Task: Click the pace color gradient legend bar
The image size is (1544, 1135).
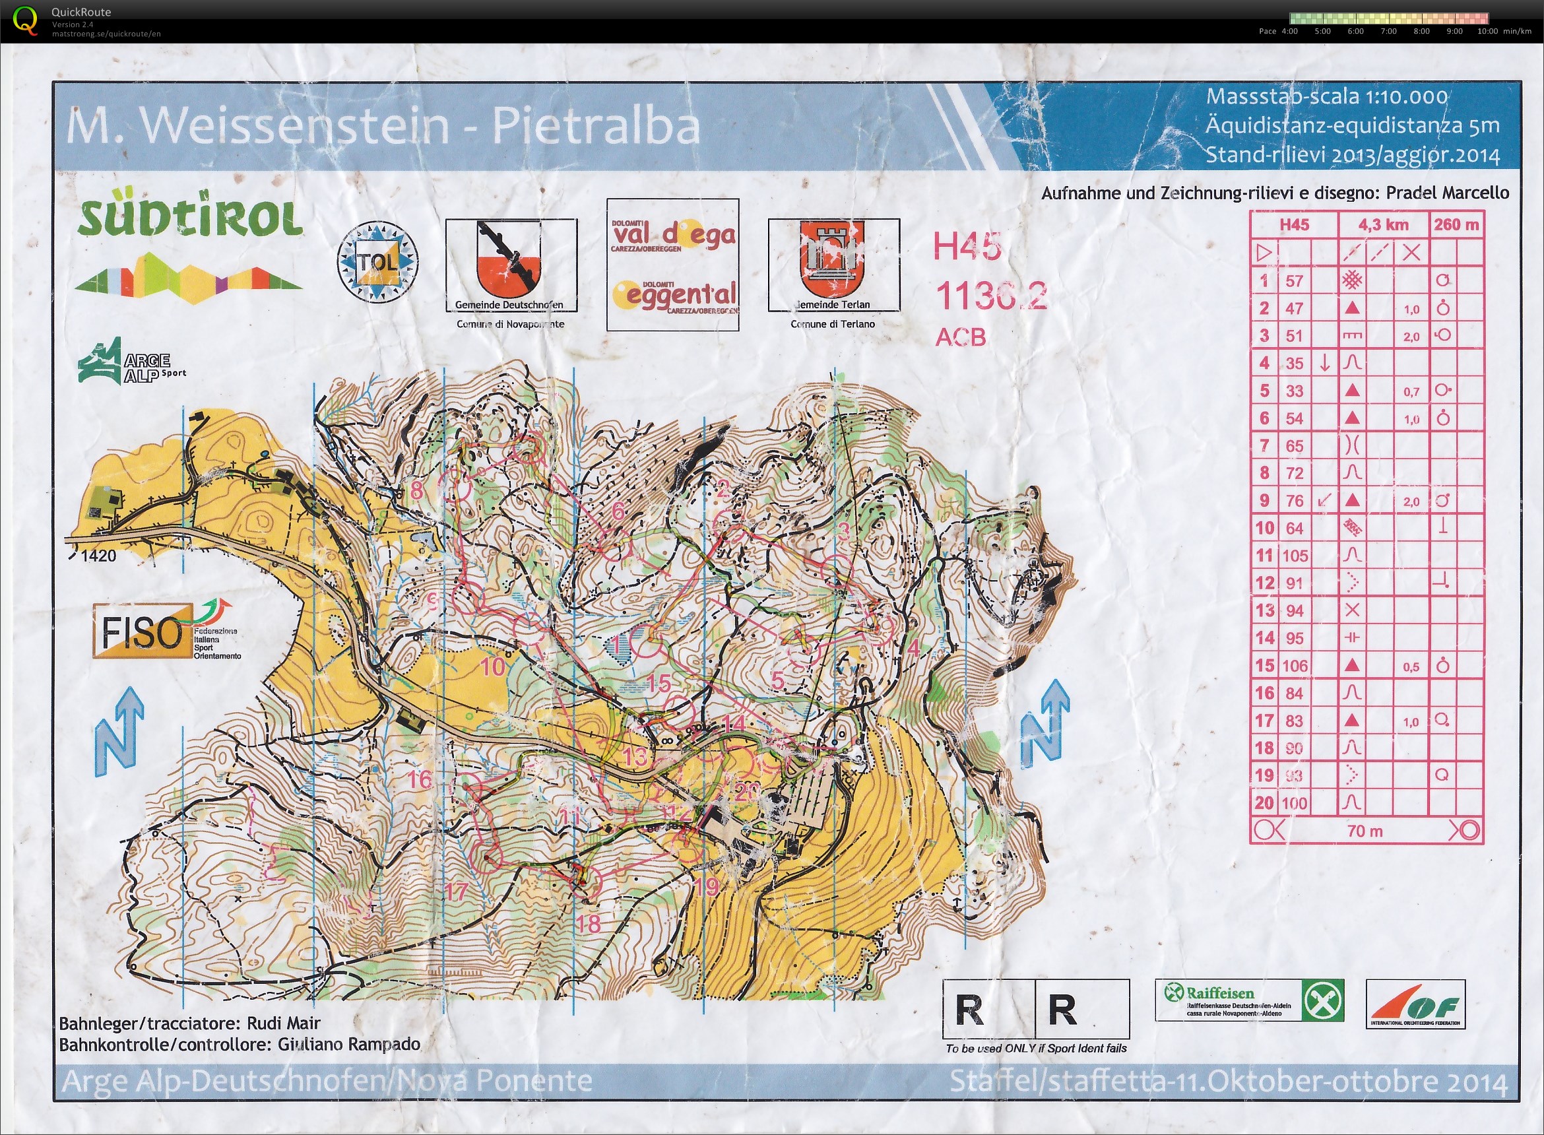Action: pyautogui.click(x=1389, y=18)
